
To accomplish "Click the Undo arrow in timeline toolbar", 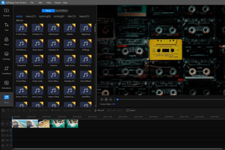I will 3,110.
